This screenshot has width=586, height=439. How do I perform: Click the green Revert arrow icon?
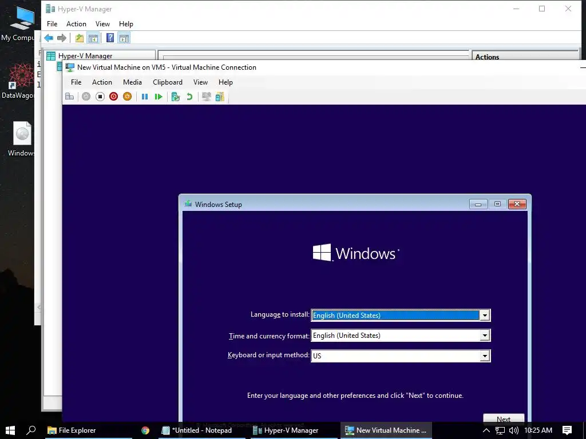pos(189,97)
